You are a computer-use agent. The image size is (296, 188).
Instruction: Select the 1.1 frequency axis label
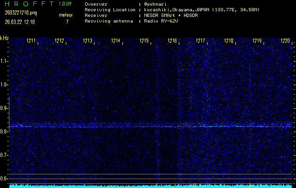[x=4, y=61]
